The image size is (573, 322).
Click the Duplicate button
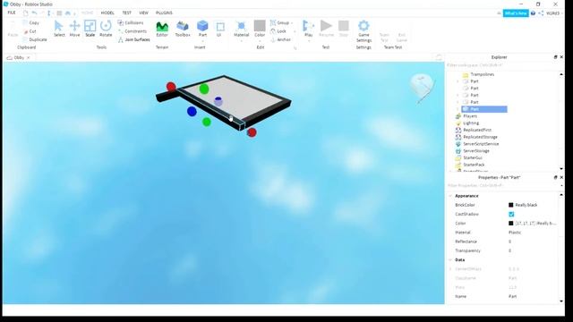coord(35,39)
